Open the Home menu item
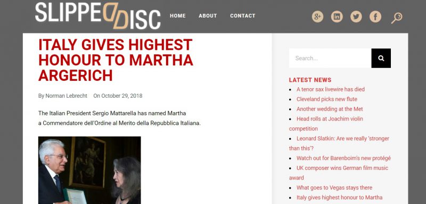 [x=178, y=16]
